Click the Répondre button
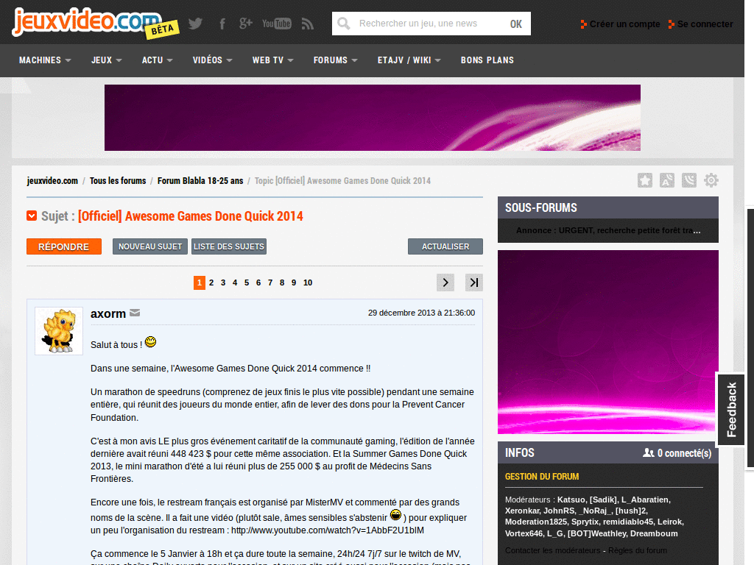Screen dimensions: 754x565 (x=64, y=246)
